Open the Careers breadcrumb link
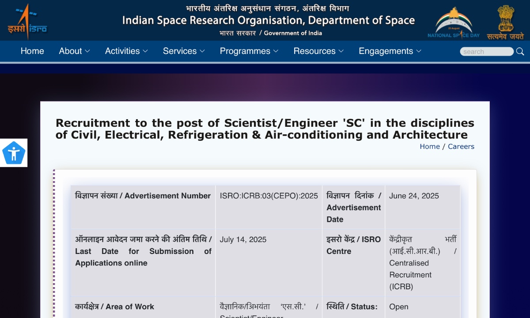The width and height of the screenshot is (530, 318). point(461,146)
